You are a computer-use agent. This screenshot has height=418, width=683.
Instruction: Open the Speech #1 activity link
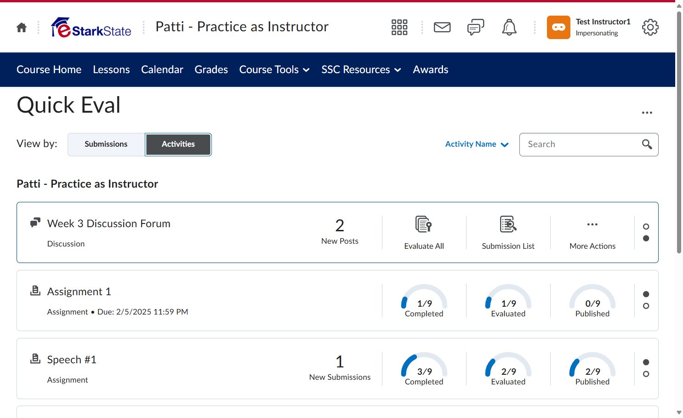click(72, 360)
